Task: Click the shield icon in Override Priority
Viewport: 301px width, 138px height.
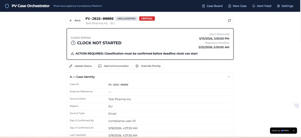Action: pyautogui.click(x=137, y=66)
